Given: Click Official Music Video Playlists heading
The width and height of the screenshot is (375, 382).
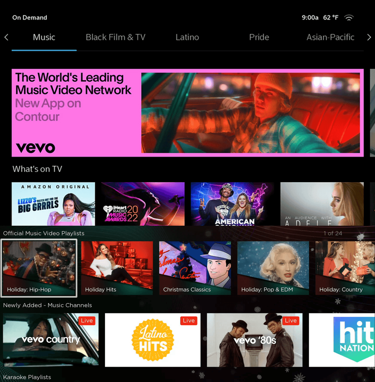Looking at the screenshot, I should tap(44, 233).
